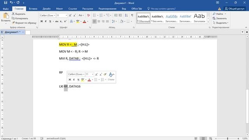This screenshot has width=249, height=140.
Task: Save the document with the floppy disk icon
Action: click(x=5, y=3)
